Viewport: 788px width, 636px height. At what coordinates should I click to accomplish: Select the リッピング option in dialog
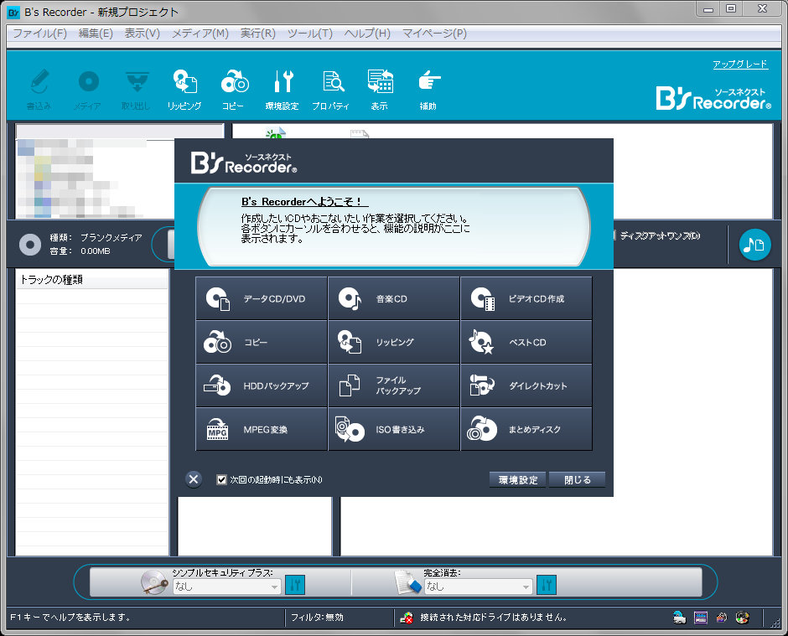click(393, 342)
